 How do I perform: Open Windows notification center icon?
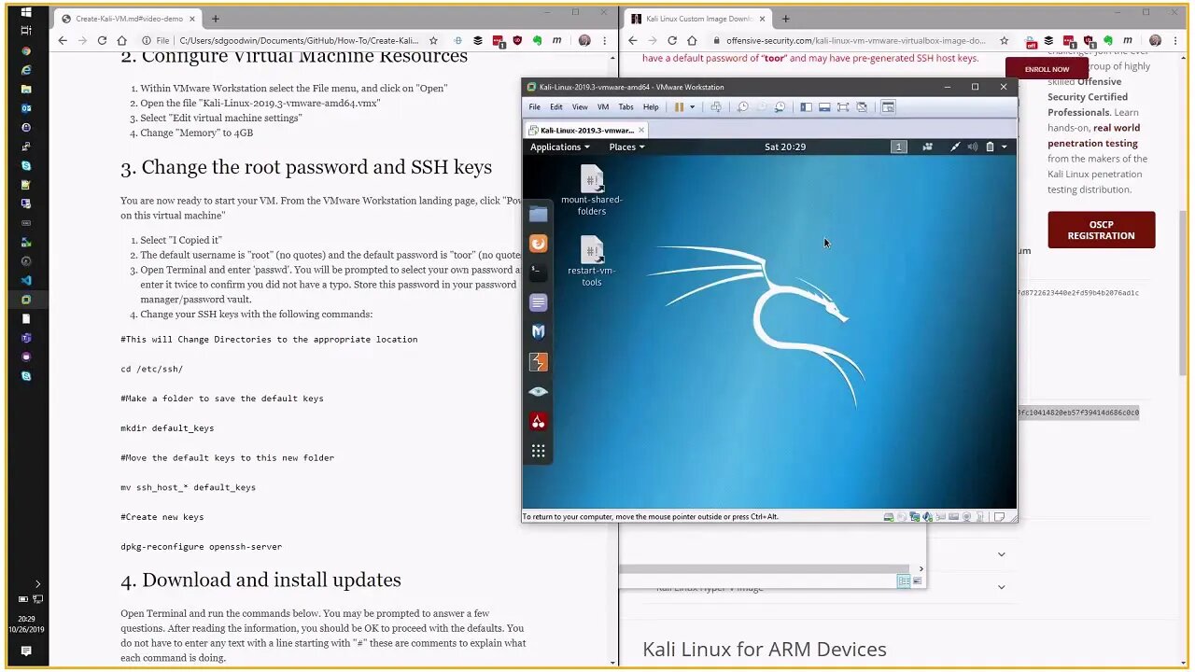pyautogui.click(x=25, y=651)
